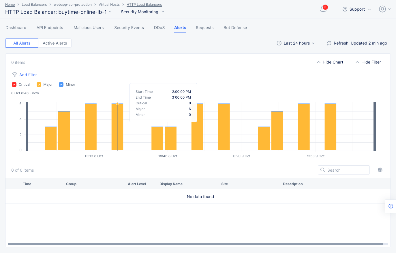The height and width of the screenshot is (253, 396).
Task: Navigate to HTTP Load Balancers breadcrumb link
Action: tap(144, 4)
